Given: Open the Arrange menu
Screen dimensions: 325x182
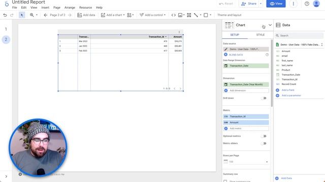Looking at the screenshot, I should pos(70,8).
